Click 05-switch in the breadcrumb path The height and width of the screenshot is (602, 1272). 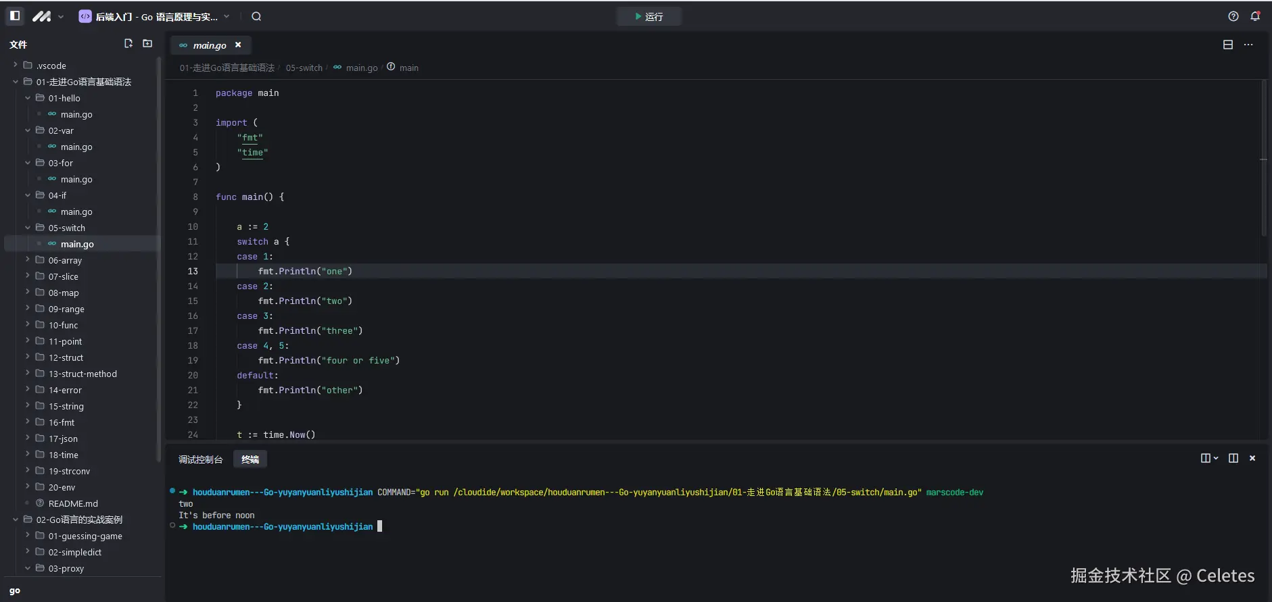point(304,68)
